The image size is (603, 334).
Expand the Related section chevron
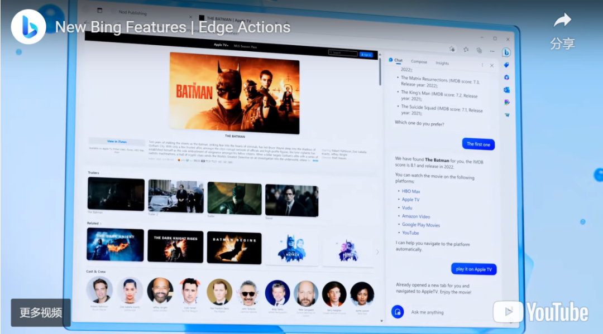click(x=100, y=224)
